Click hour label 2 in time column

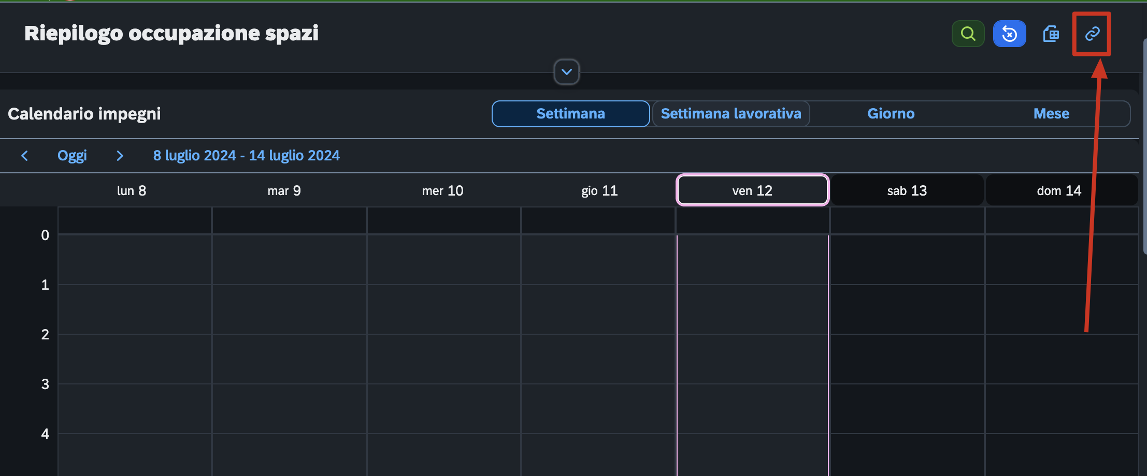[45, 335]
